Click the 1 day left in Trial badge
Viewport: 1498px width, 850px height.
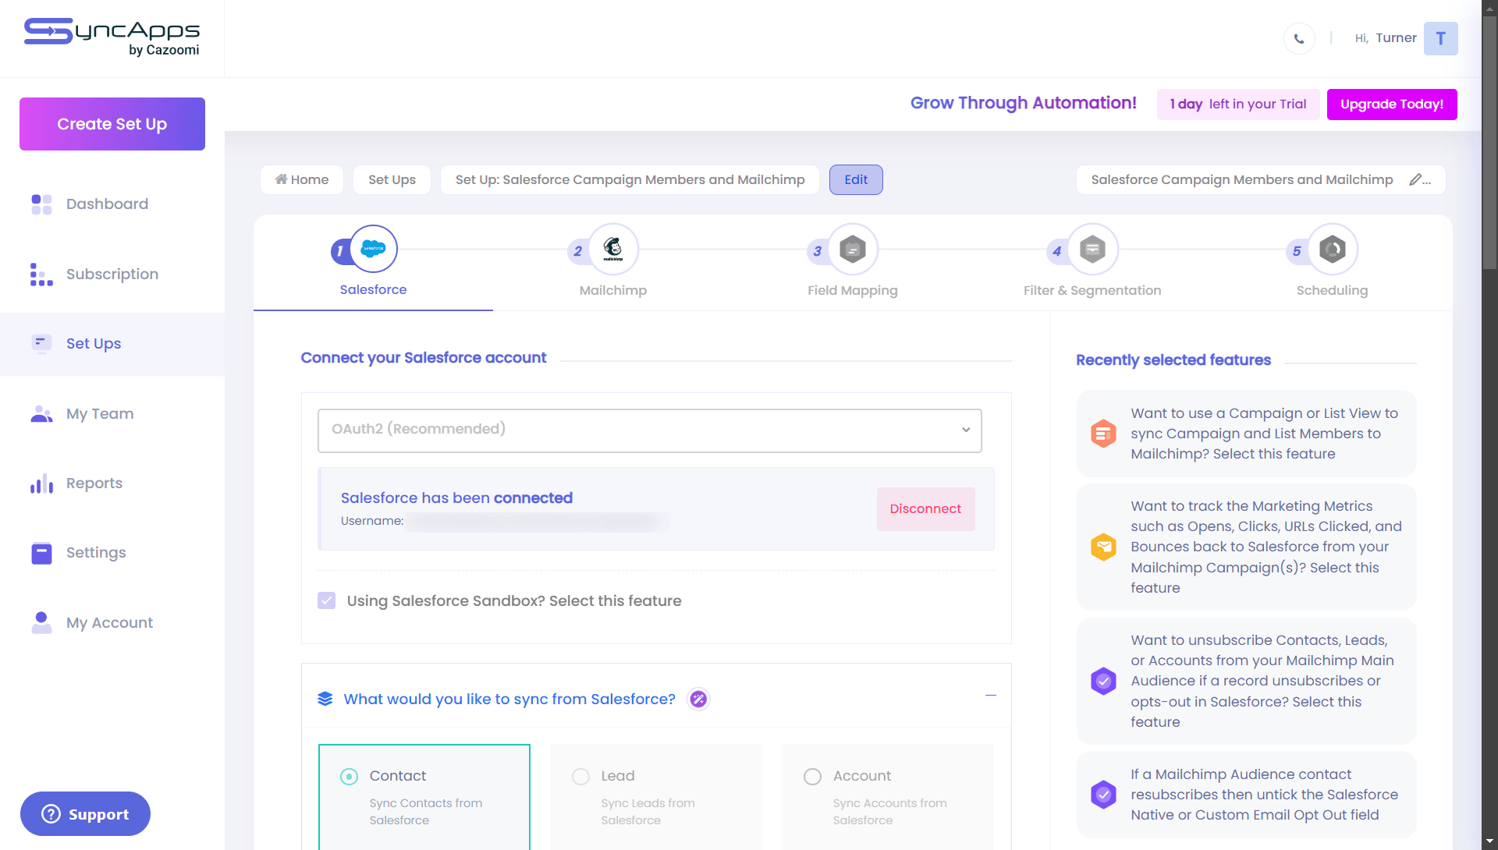pos(1238,104)
